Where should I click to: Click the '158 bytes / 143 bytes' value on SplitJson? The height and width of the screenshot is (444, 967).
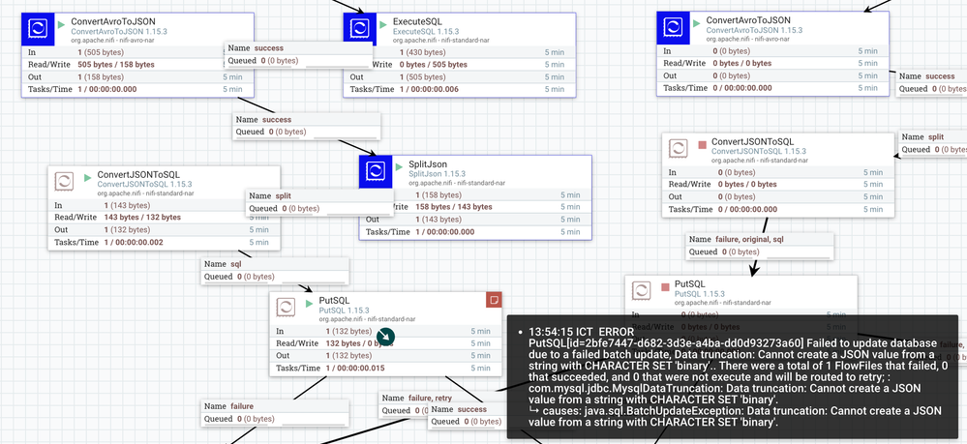click(x=454, y=207)
